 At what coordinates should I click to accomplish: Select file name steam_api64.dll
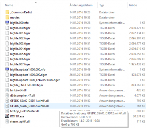click(20, 121)
